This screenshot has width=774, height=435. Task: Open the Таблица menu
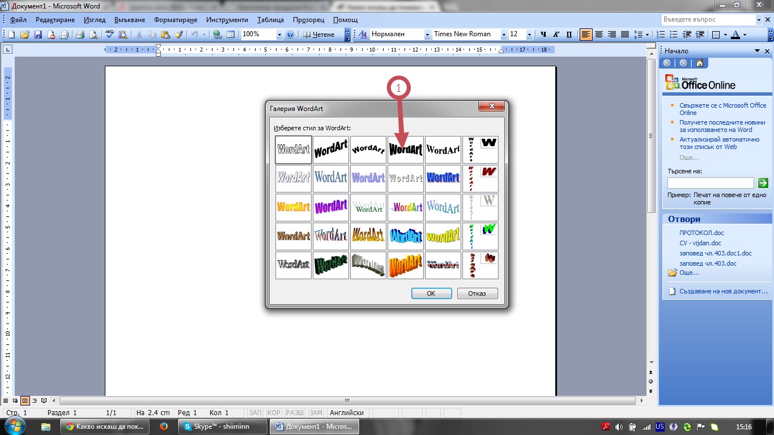pyautogui.click(x=270, y=20)
